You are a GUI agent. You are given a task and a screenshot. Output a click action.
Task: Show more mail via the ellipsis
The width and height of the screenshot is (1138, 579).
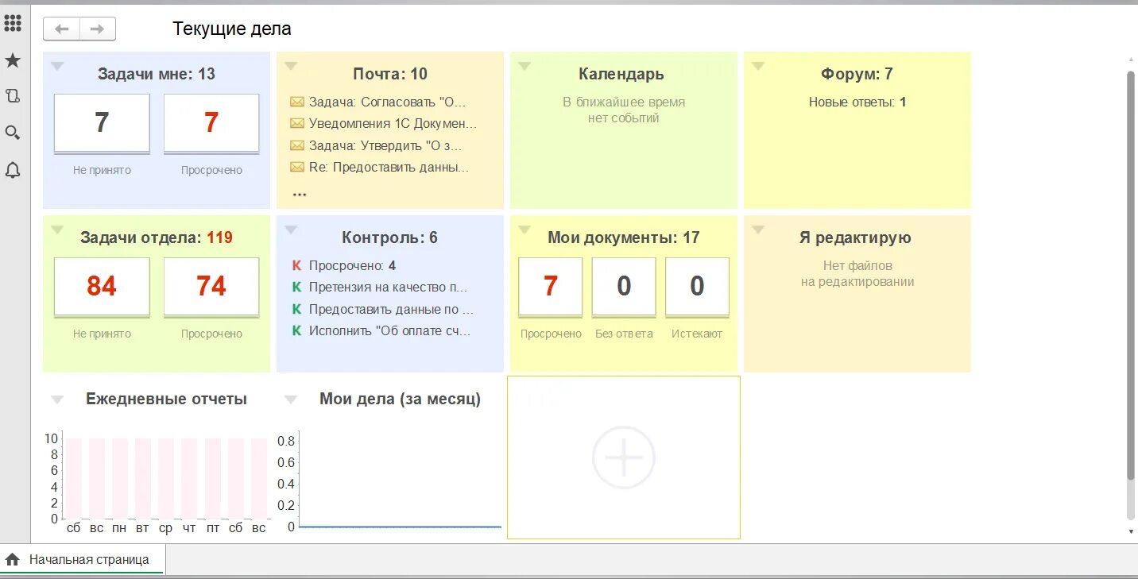coord(299,193)
